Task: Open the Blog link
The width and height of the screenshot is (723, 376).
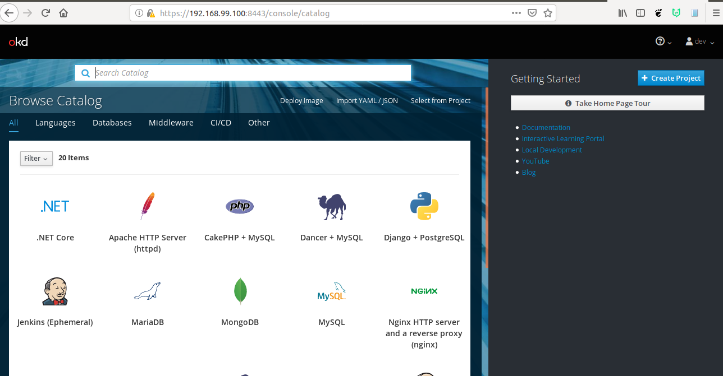Action: pyautogui.click(x=529, y=173)
